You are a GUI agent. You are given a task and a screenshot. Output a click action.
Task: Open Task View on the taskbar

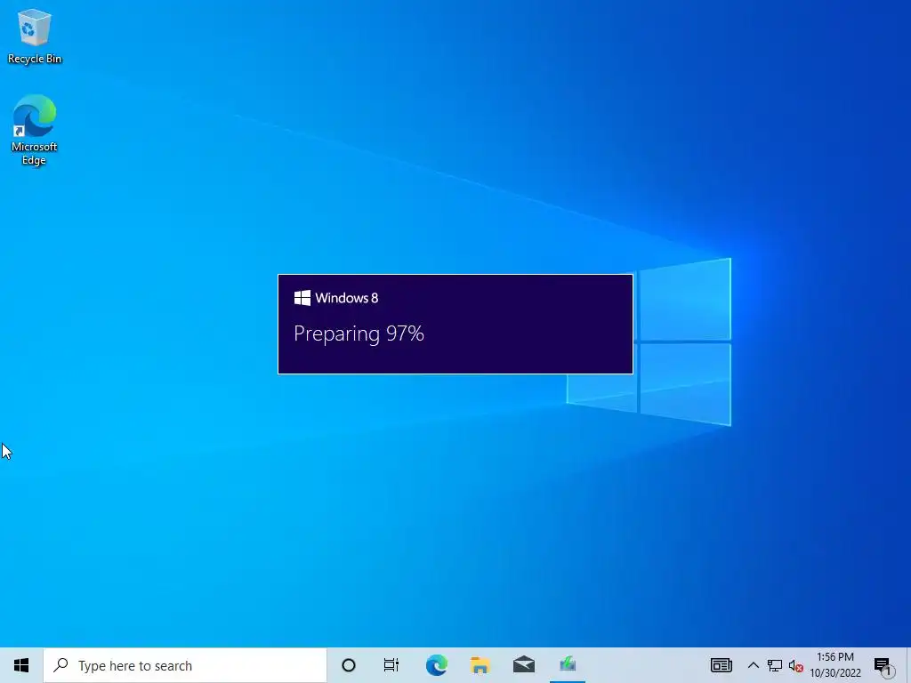tap(391, 665)
